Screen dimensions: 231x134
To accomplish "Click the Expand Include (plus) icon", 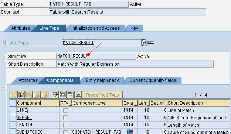I will [62, 95].
